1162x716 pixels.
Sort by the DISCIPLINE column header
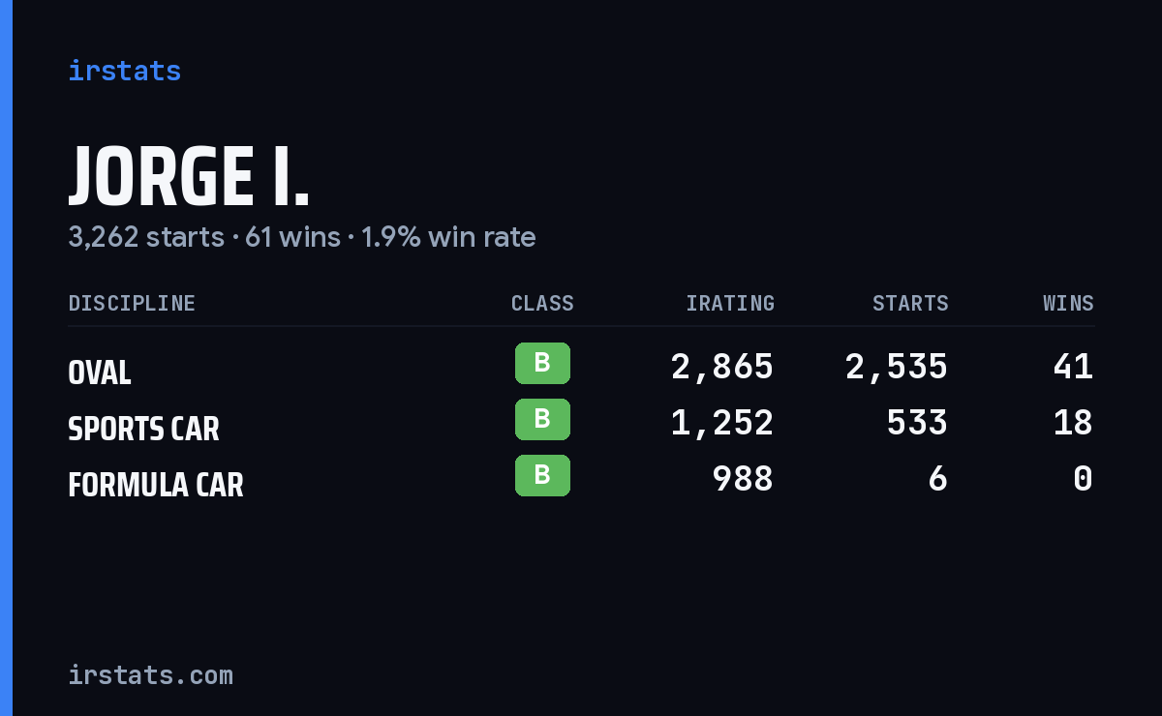point(132,303)
